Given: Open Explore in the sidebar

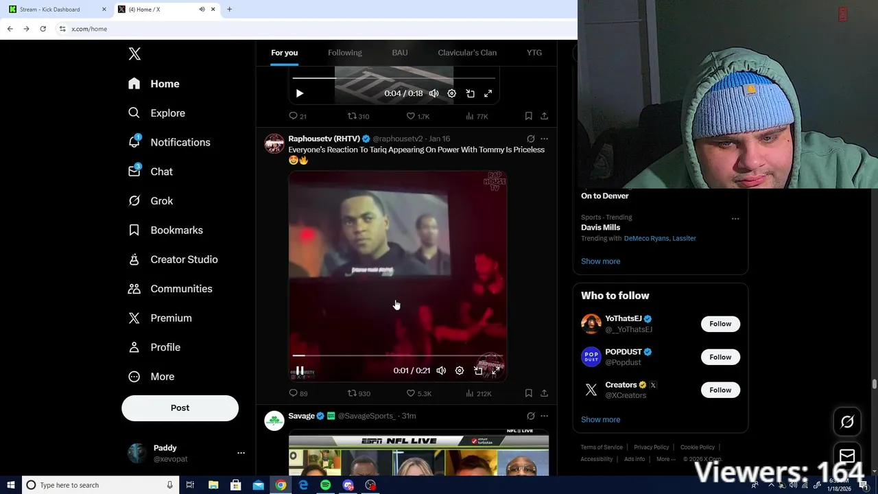Looking at the screenshot, I should click(x=156, y=113).
